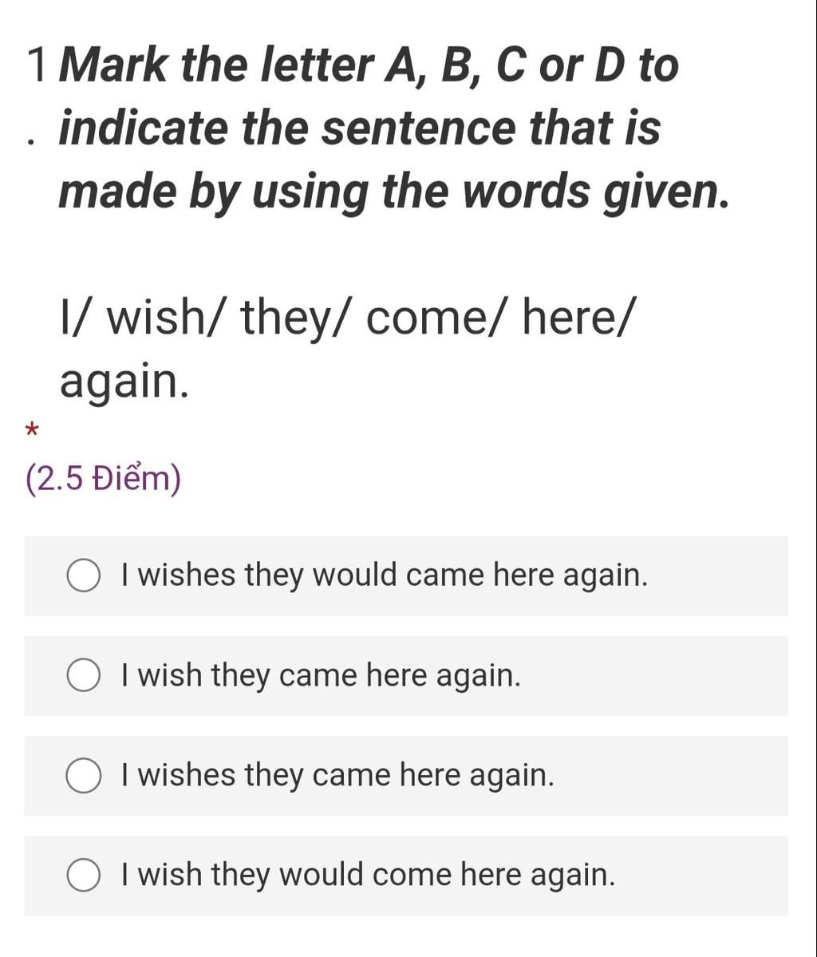Pick radio button "I wishes they came here again."

[83, 776]
